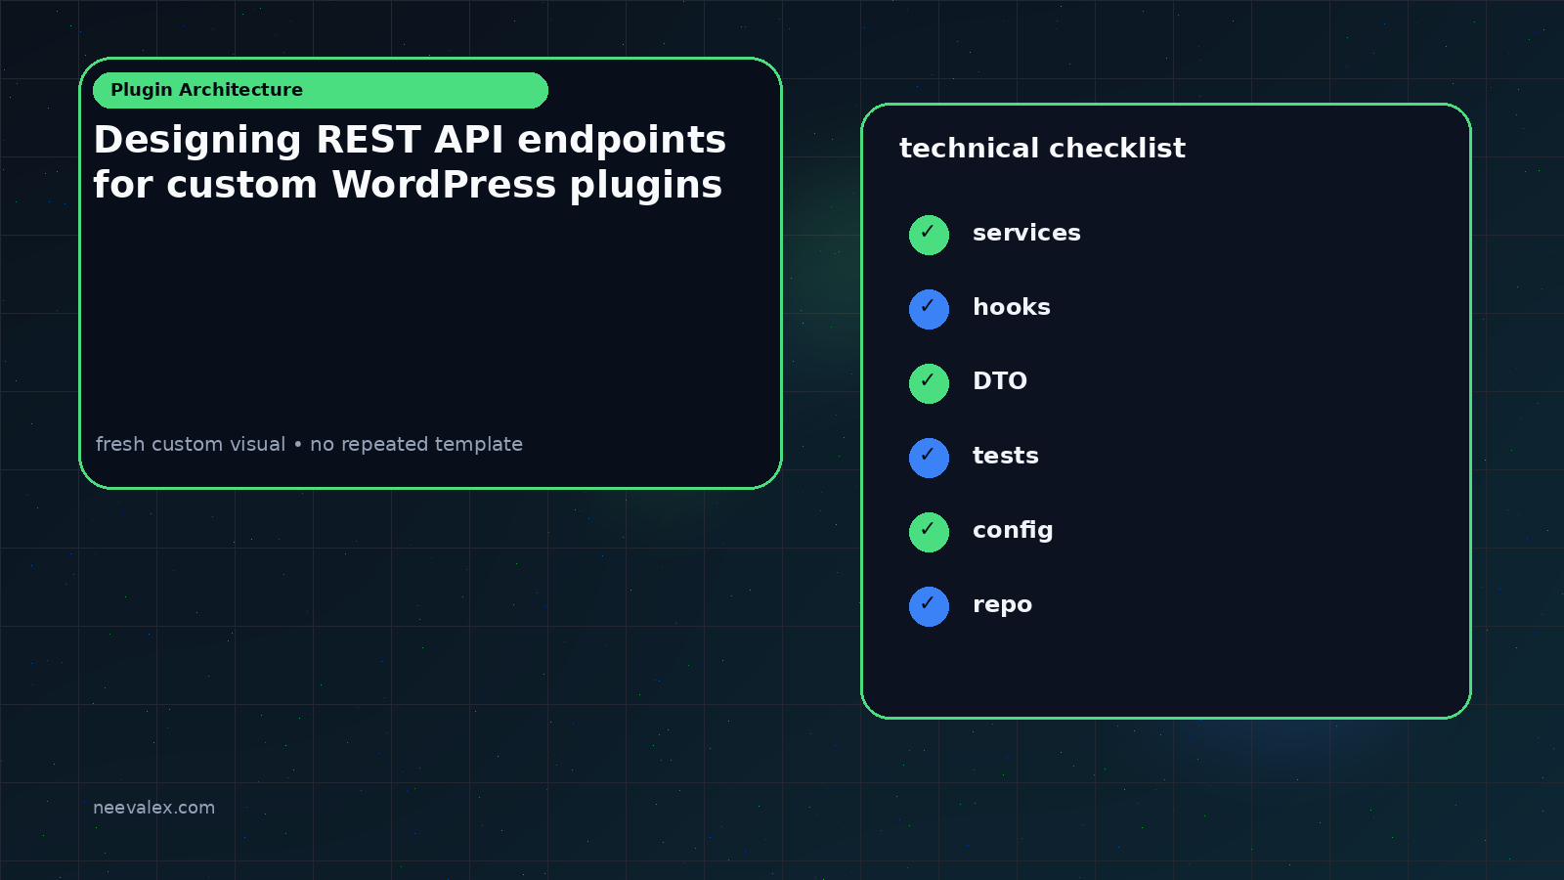Open the neevalex.com link
Screen dimensions: 1564x880
click(x=153, y=808)
